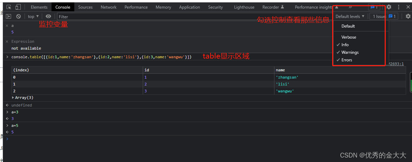
Task: Click the 'lisi' table cell
Action: [x=340, y=84]
